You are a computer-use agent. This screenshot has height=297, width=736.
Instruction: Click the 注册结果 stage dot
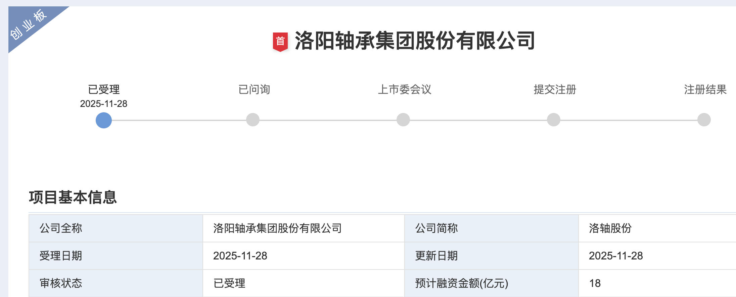point(704,120)
